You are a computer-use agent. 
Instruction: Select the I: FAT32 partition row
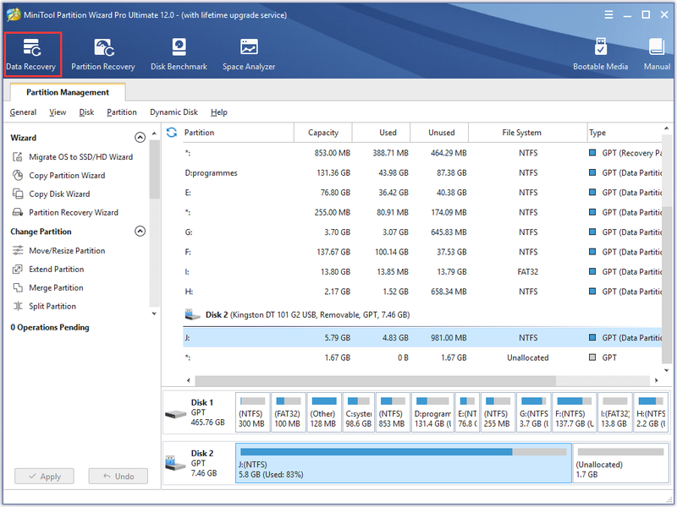point(422,272)
